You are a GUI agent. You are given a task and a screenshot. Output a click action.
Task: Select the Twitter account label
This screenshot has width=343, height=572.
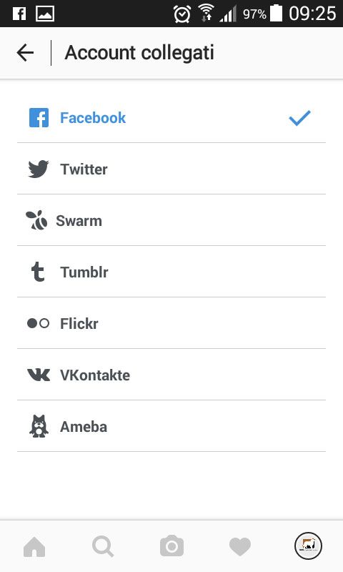(x=84, y=169)
